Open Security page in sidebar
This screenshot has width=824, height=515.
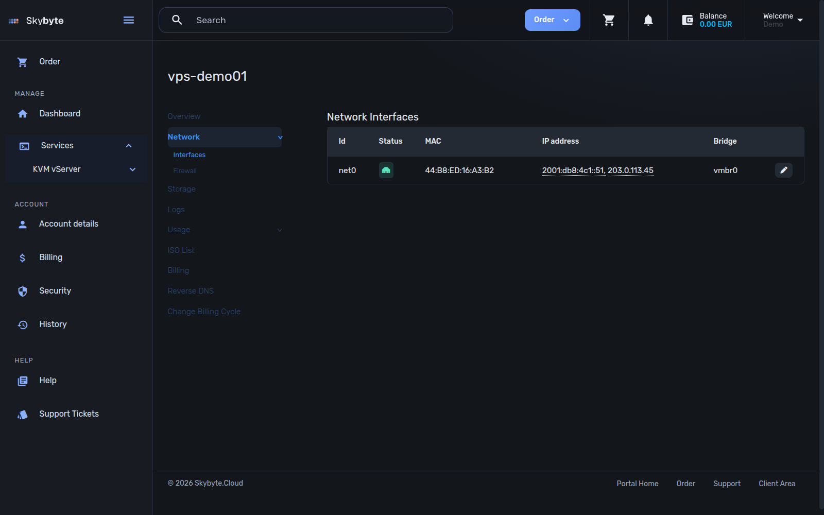[55, 291]
